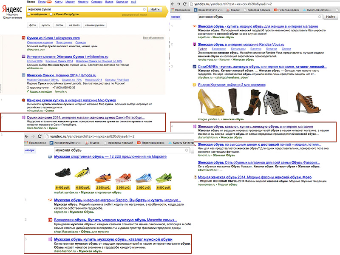Click the 'фото' suggestion button
Image resolution: width=340 pixels, height=255 pixels.
pos(33,25)
